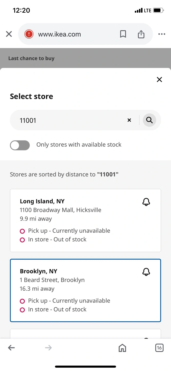Bookmark the current page
Image resolution: width=171 pixels, height=371 pixels.
pyautogui.click(x=123, y=34)
